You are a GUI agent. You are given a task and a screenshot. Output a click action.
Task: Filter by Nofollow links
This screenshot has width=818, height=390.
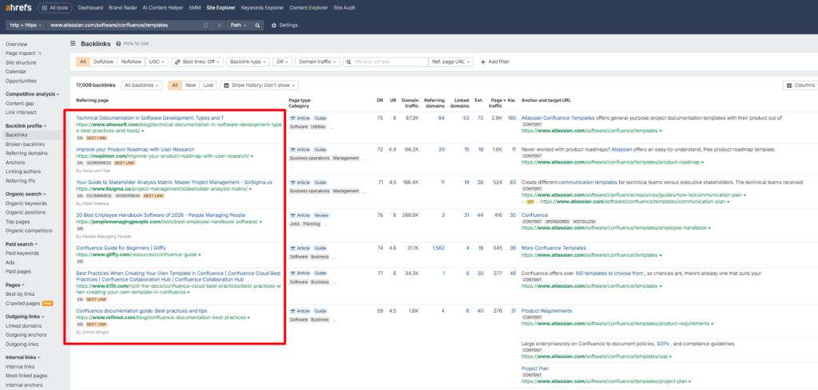(131, 61)
